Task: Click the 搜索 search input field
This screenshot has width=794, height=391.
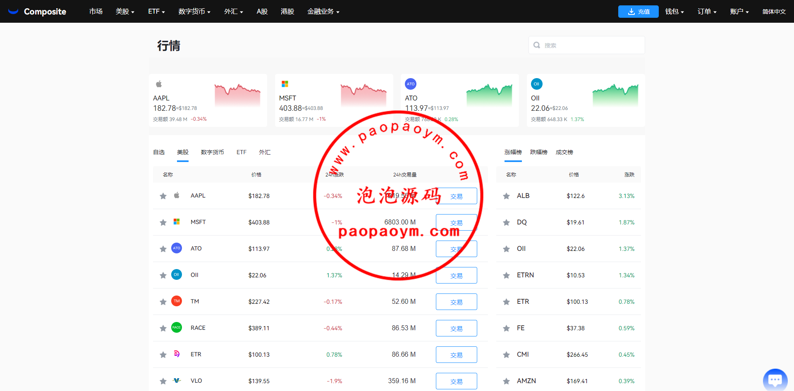Action: pos(587,45)
